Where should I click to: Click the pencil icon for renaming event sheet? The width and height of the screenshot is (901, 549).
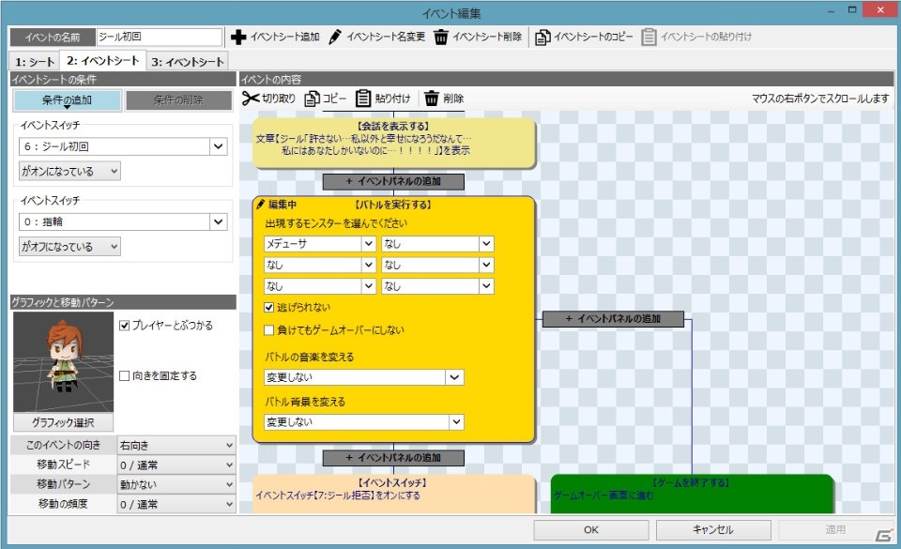tap(334, 37)
